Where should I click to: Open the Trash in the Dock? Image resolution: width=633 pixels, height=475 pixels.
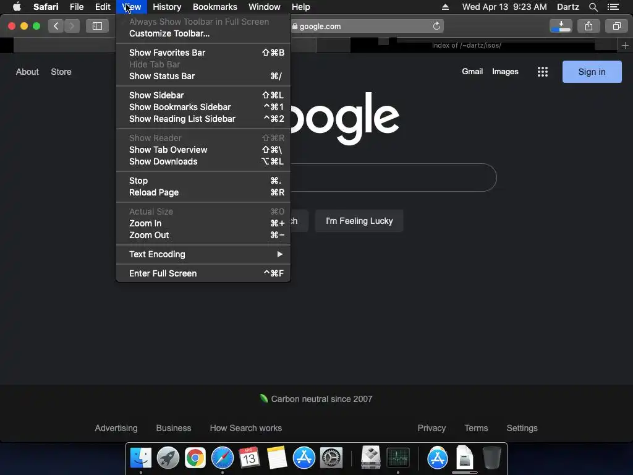click(x=491, y=458)
